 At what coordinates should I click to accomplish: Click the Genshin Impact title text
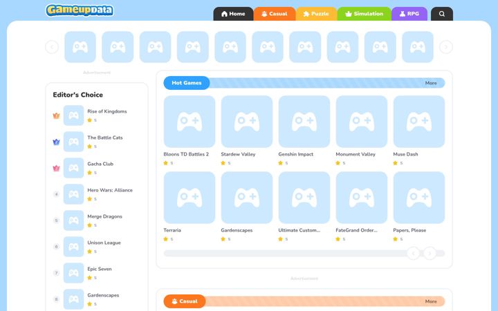tap(296, 154)
